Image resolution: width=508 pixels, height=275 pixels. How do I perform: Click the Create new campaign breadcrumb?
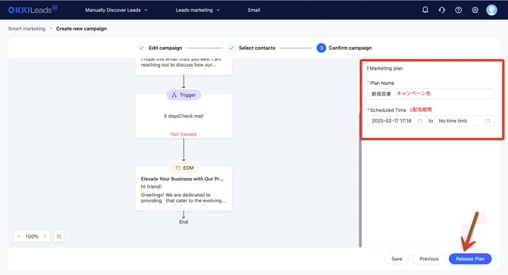(x=81, y=29)
